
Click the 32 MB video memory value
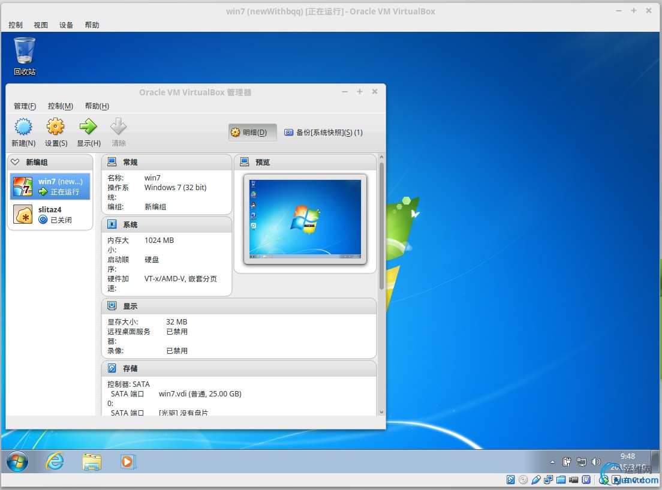point(176,322)
